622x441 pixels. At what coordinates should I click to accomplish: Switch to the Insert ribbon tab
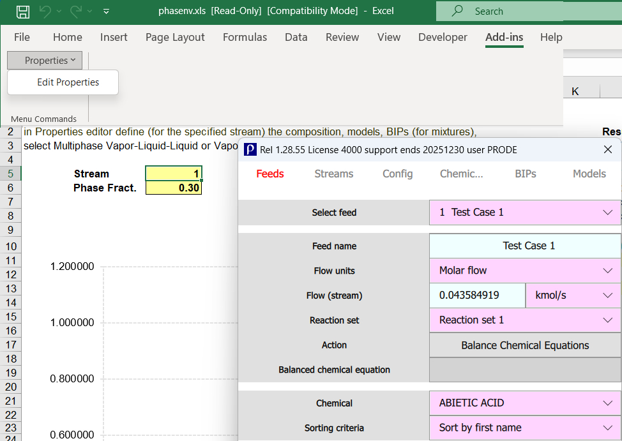pyautogui.click(x=114, y=37)
